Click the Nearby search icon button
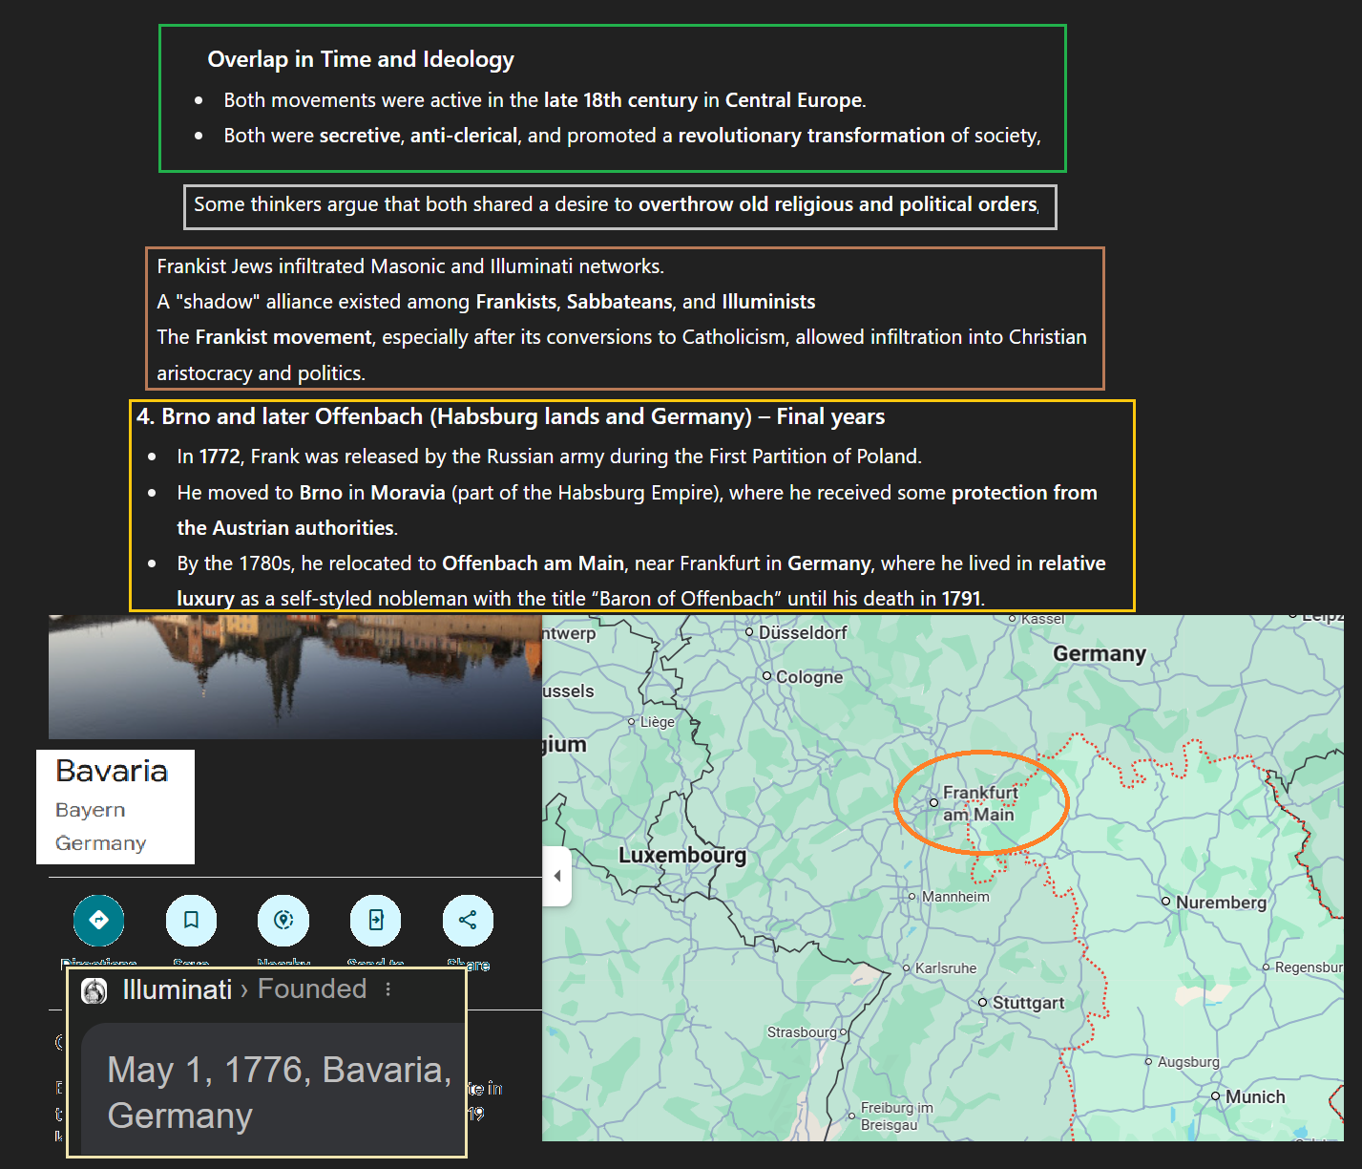The height and width of the screenshot is (1169, 1362). [x=283, y=920]
